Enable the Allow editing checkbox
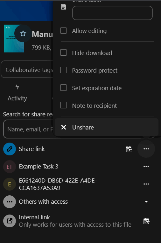This screenshot has width=161, height=243. coord(64,31)
